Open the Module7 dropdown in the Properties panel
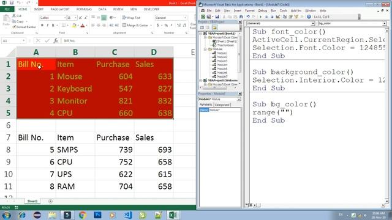 (x=239, y=99)
